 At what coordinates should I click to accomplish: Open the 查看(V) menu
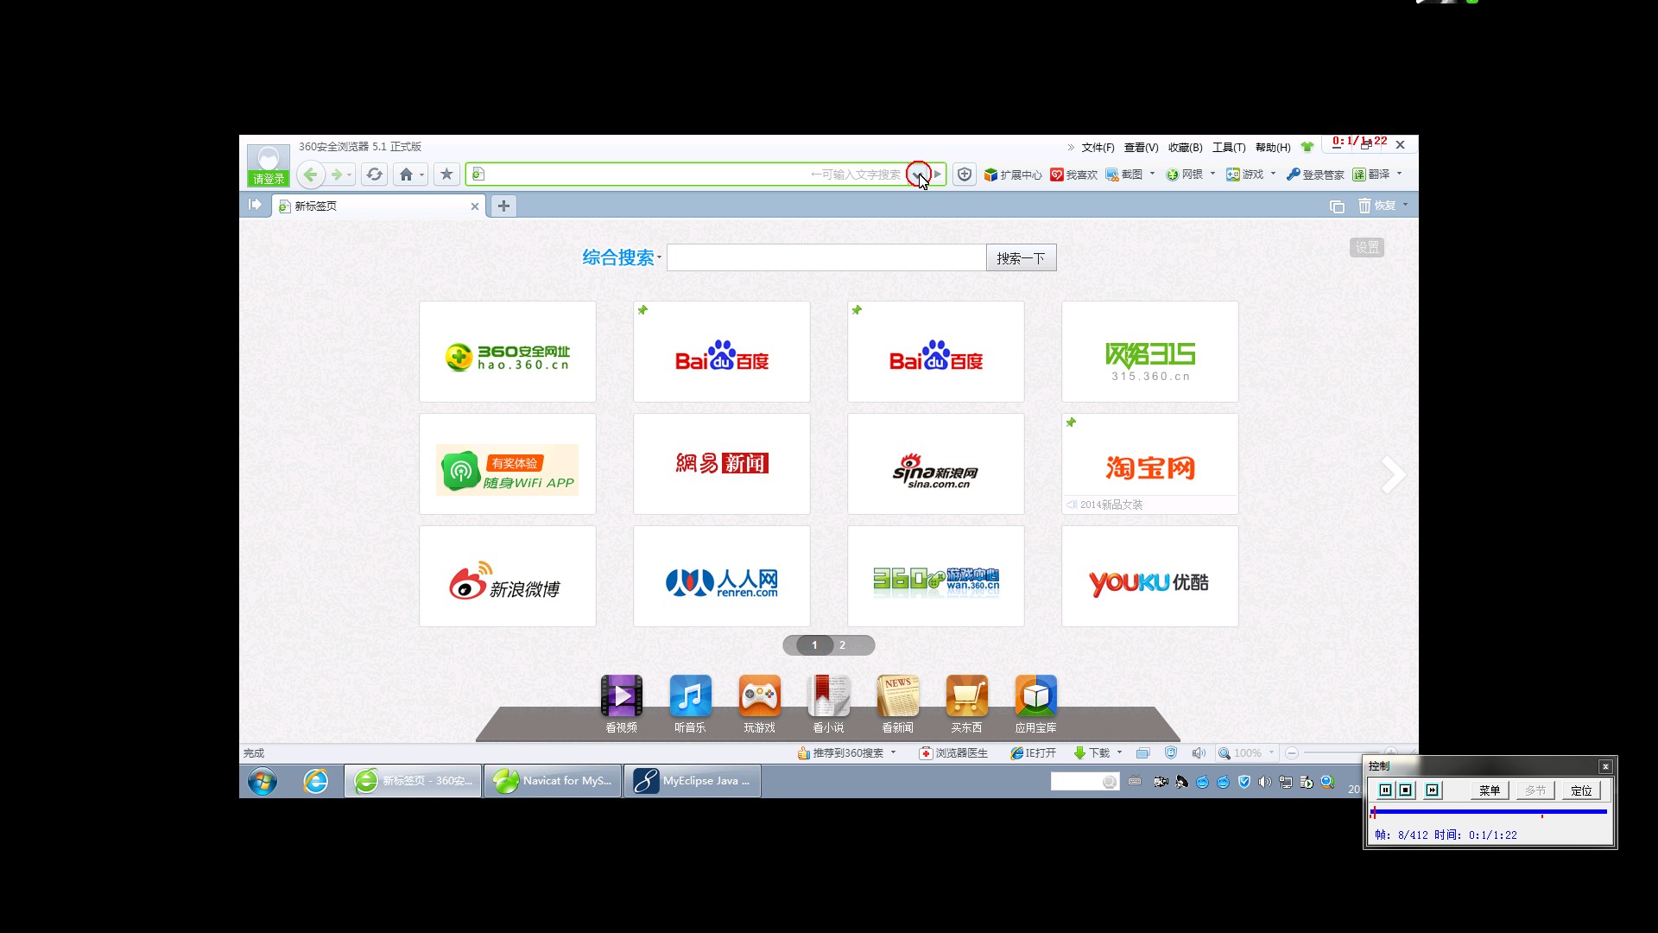point(1141,148)
